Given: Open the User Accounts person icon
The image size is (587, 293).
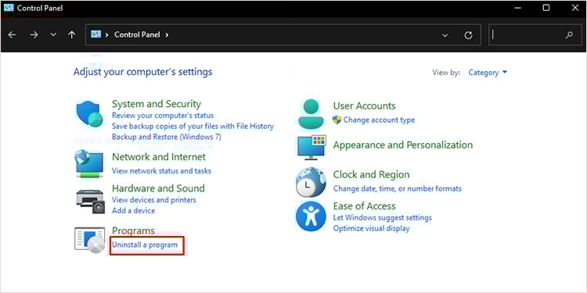Looking at the screenshot, I should pyautogui.click(x=312, y=113).
